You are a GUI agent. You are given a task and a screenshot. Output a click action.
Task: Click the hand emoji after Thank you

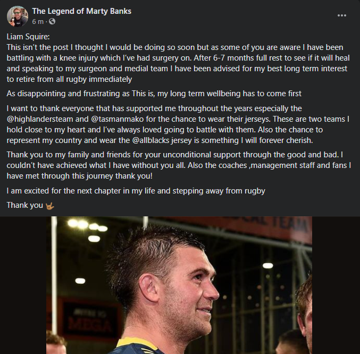point(49,206)
